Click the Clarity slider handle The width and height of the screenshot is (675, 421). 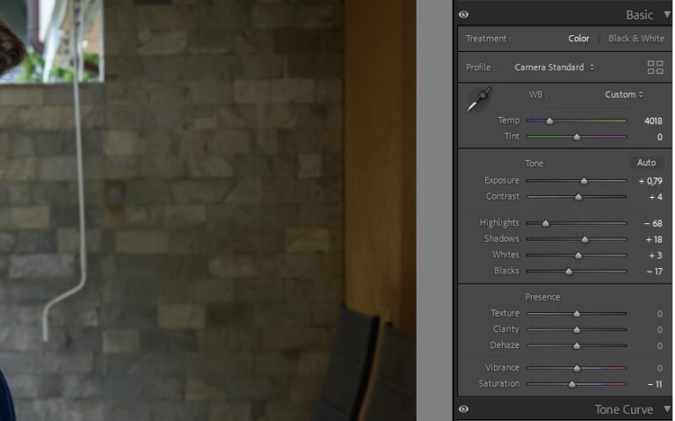(x=577, y=330)
